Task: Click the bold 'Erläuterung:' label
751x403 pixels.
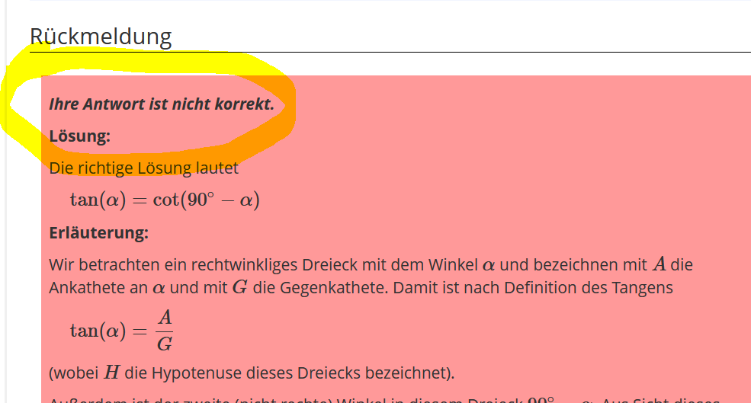Action: tap(98, 232)
